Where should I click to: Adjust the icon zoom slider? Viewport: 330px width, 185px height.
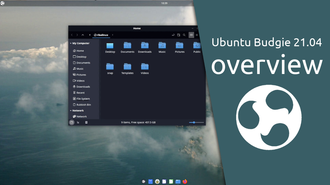(x=196, y=123)
